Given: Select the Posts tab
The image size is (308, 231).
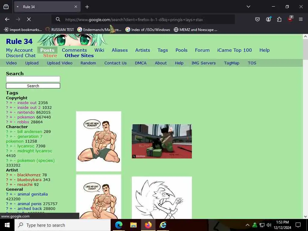Looking at the screenshot, I should click(x=47, y=50).
